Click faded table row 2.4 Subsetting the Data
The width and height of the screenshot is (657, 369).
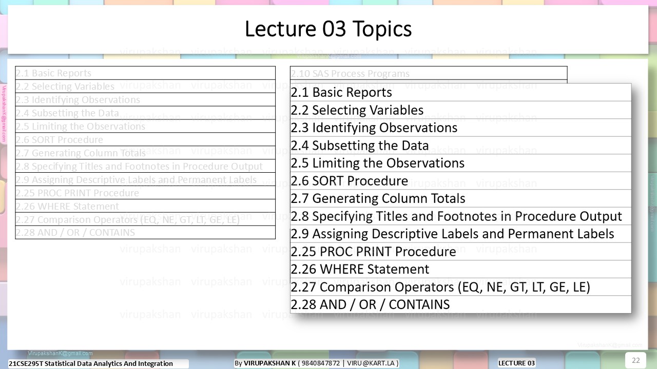tap(145, 113)
